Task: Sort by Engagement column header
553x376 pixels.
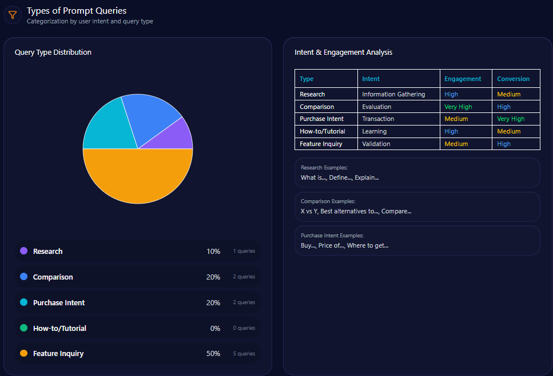Action: (463, 79)
